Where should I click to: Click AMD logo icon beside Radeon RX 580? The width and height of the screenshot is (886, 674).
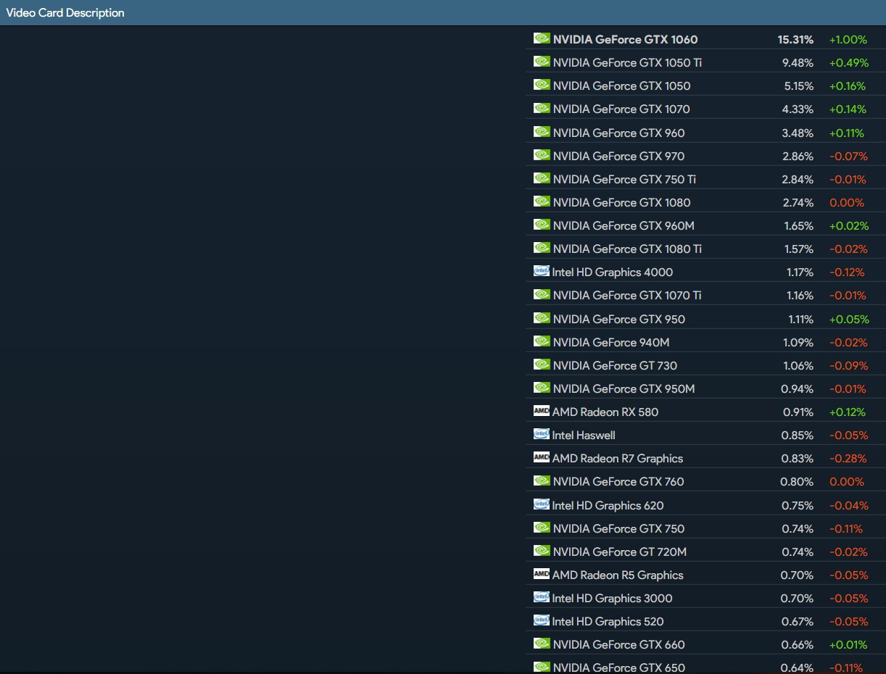click(x=541, y=411)
